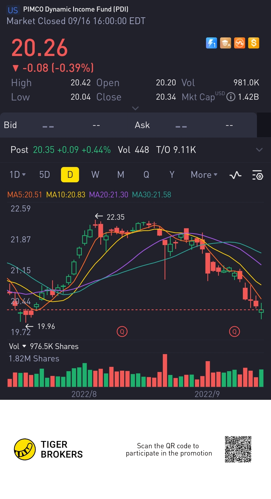271x499 pixels.
Task: Tap the blue lightning bolt badge icon
Action: pos(211,43)
